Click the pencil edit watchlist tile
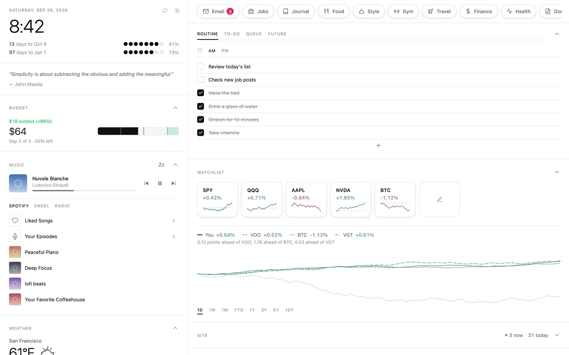 [439, 200]
